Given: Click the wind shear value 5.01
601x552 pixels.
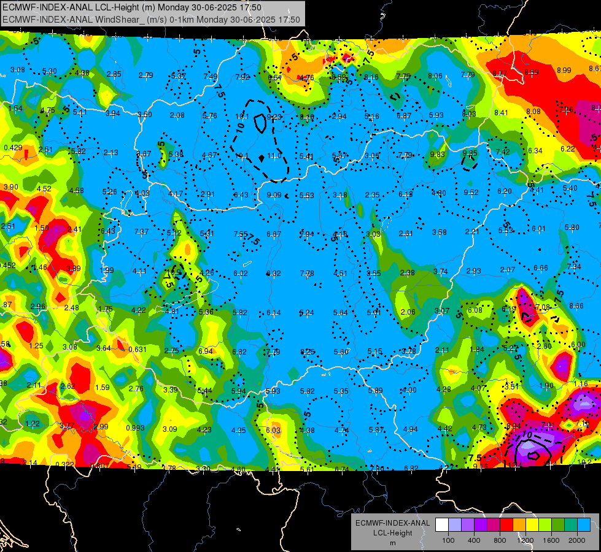Looking at the screenshot, I should coord(374,313).
